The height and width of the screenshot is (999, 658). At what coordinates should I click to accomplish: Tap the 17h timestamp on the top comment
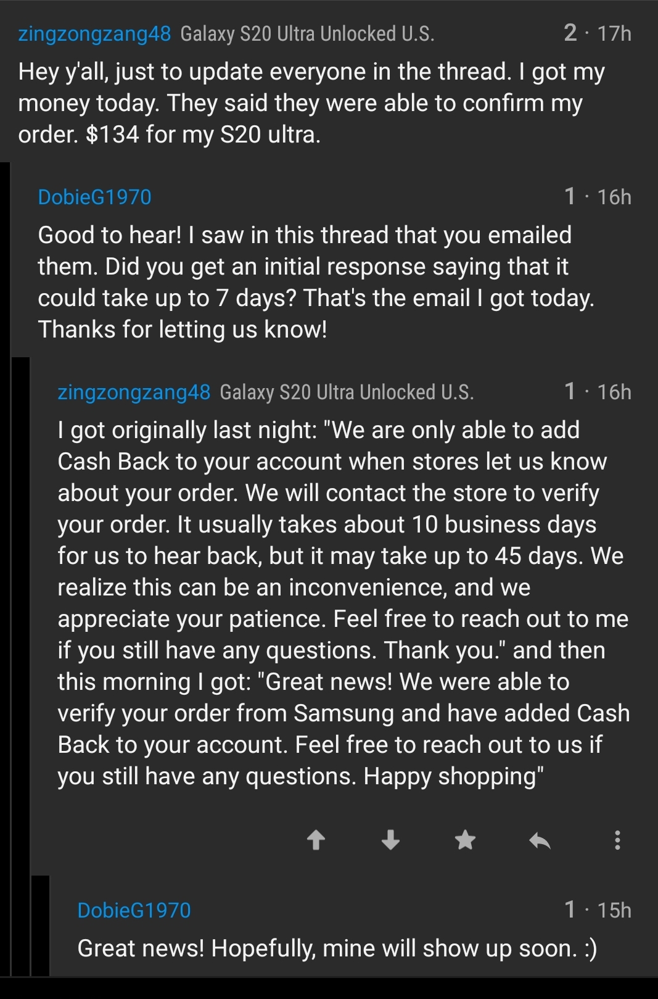tap(614, 33)
